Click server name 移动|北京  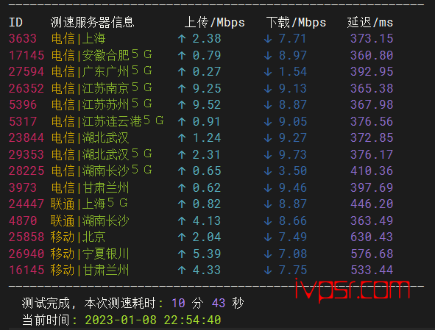(78, 237)
